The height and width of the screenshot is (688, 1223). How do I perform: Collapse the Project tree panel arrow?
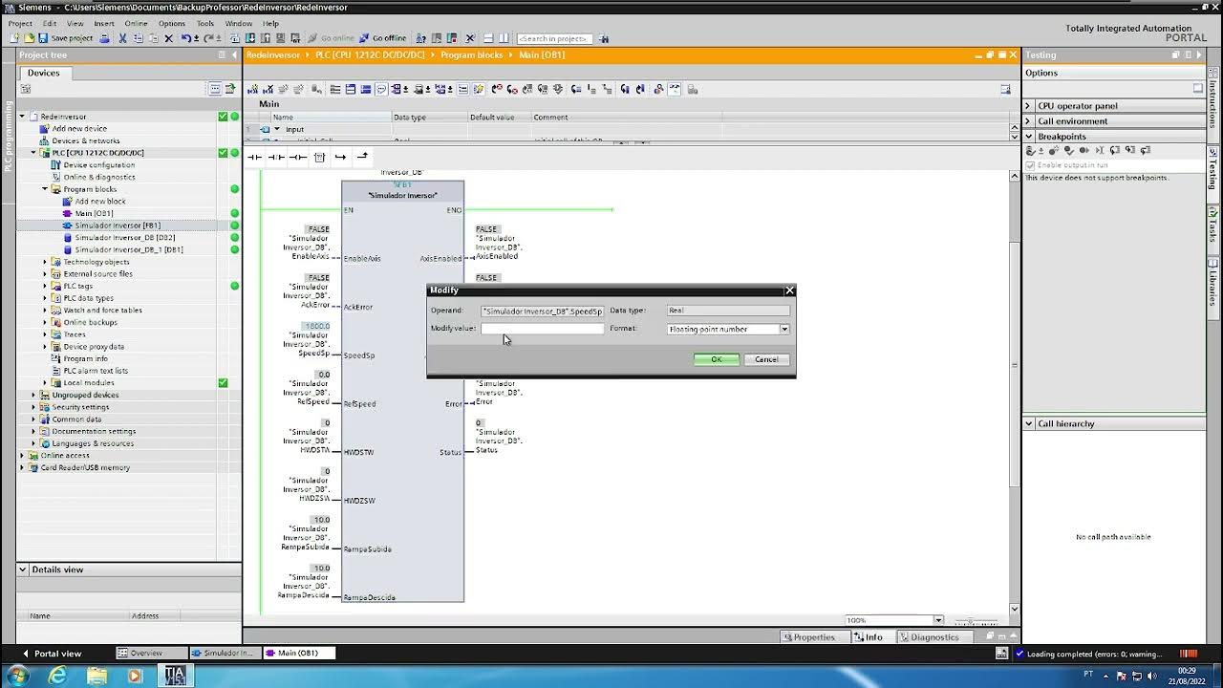pos(233,55)
